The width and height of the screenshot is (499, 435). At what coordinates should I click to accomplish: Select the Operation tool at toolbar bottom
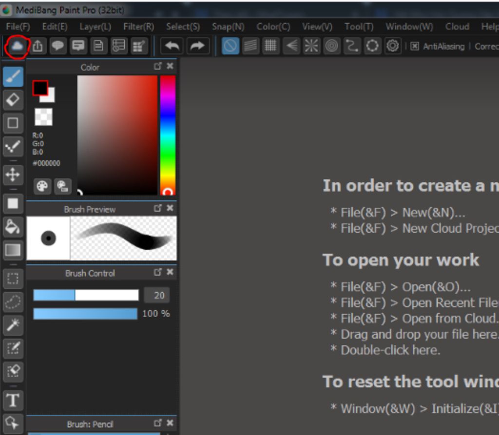coord(13,423)
